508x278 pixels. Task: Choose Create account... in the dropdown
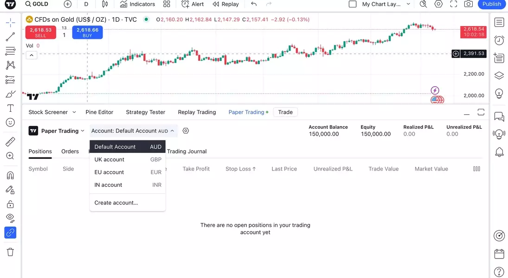click(128, 202)
